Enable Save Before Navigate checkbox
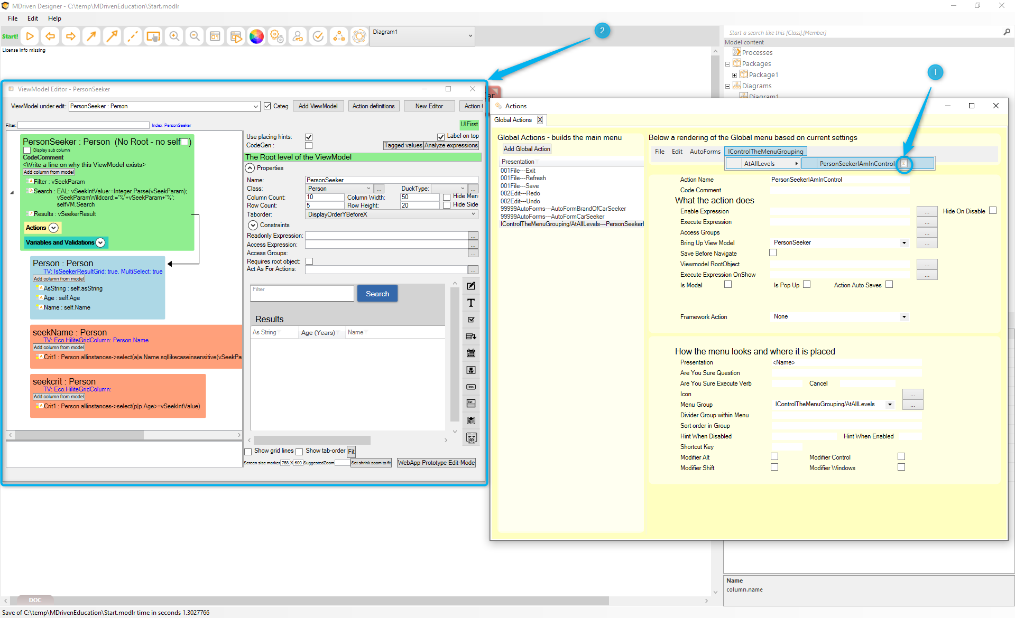 773,253
